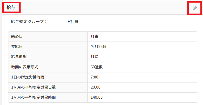Click the 時間の表示形式 row label

point(25,67)
